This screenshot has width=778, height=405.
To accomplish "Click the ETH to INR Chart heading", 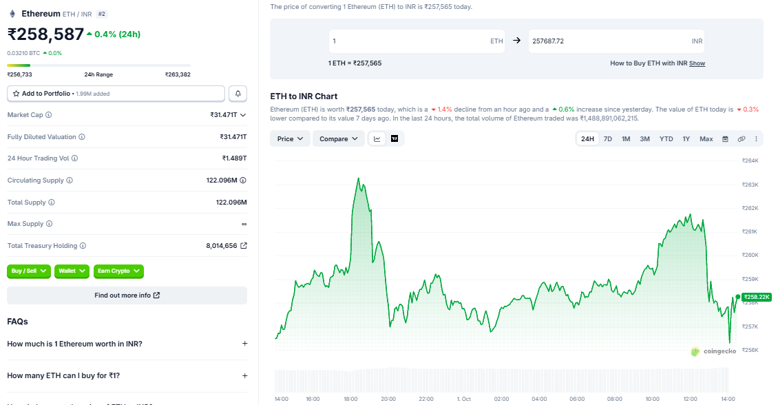I will coord(304,96).
